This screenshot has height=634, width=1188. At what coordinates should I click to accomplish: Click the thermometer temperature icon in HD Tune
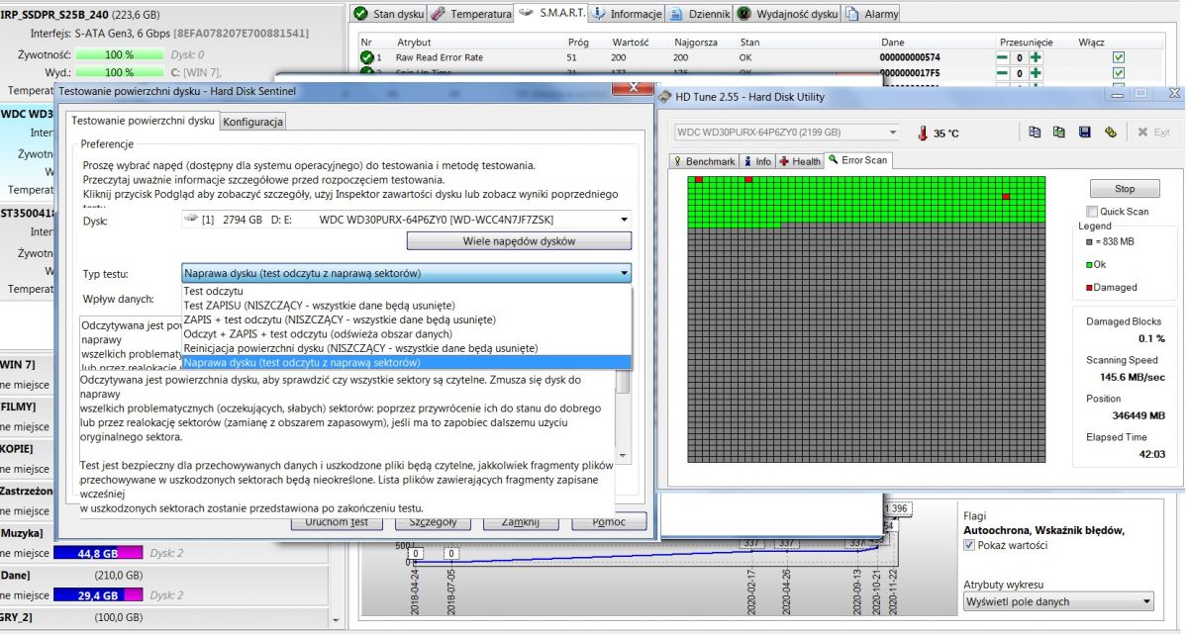[922, 133]
